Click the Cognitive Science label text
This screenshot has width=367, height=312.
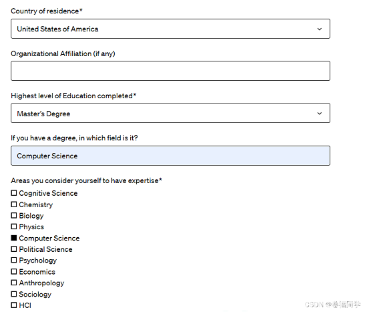[x=48, y=193]
